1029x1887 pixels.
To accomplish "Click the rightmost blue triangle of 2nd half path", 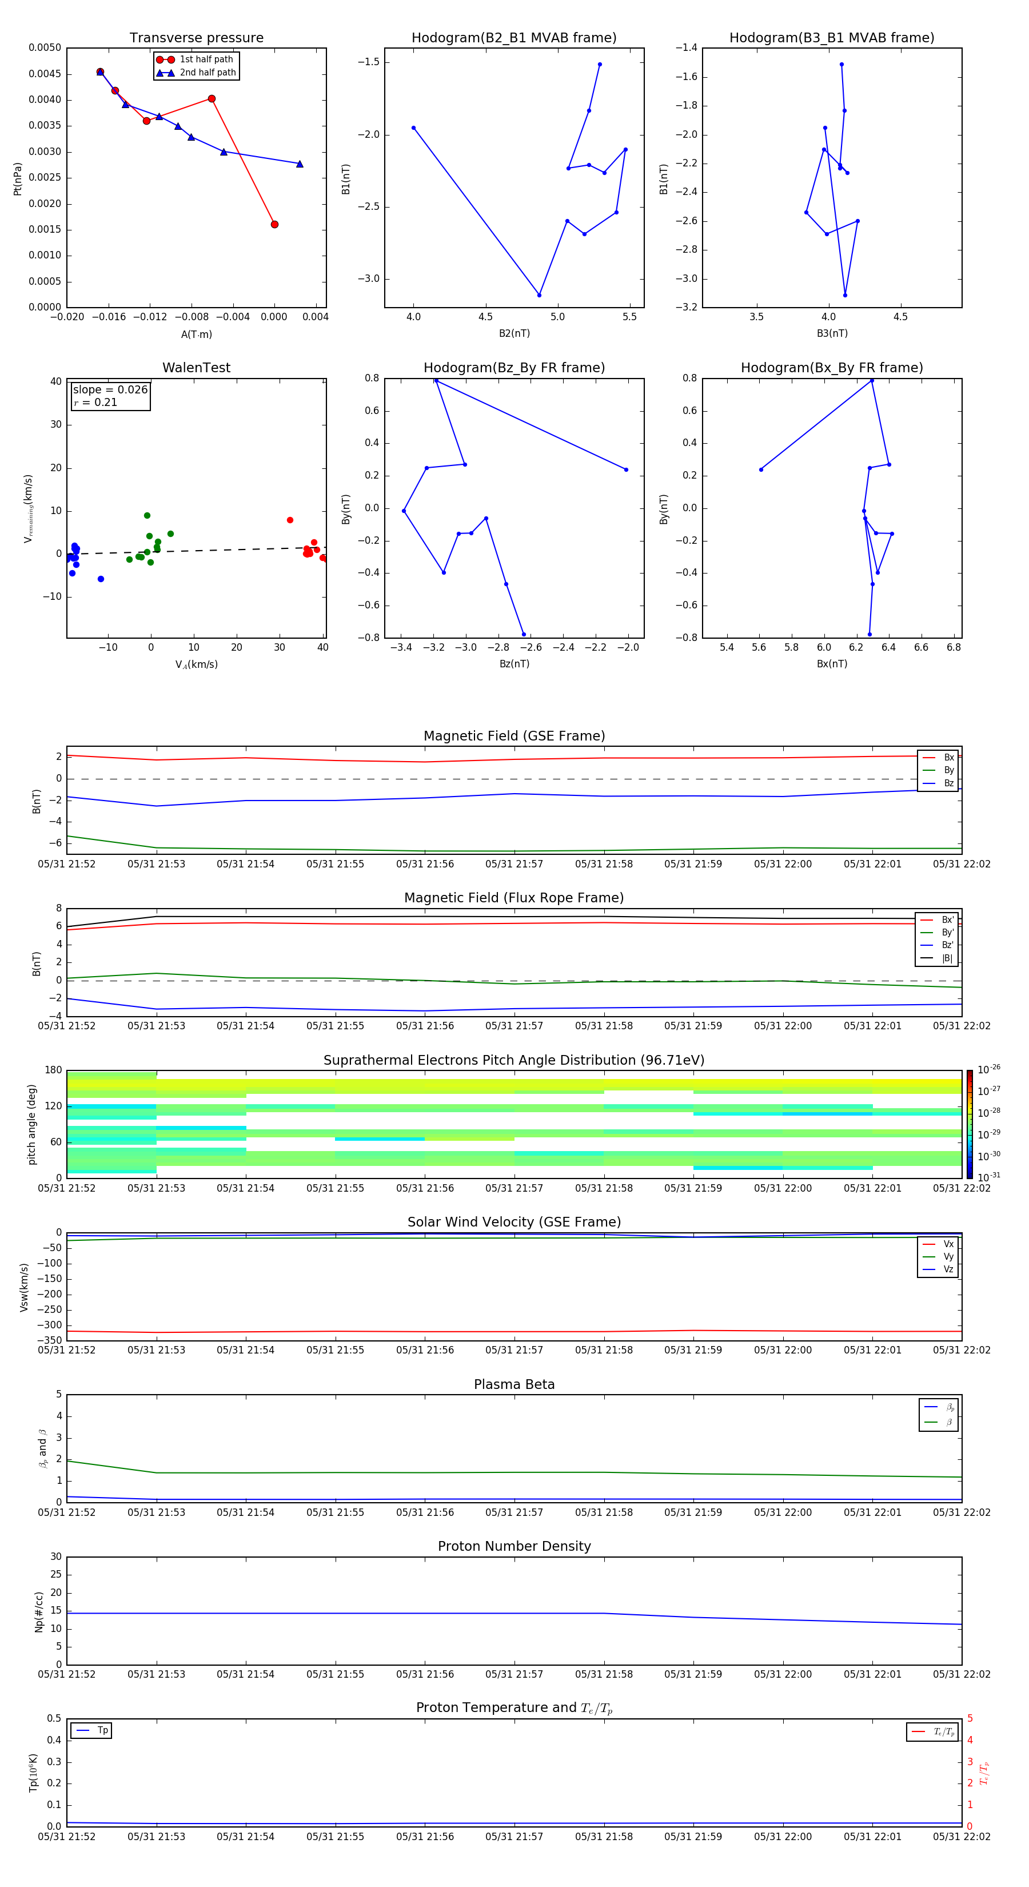I will pyautogui.click(x=300, y=164).
